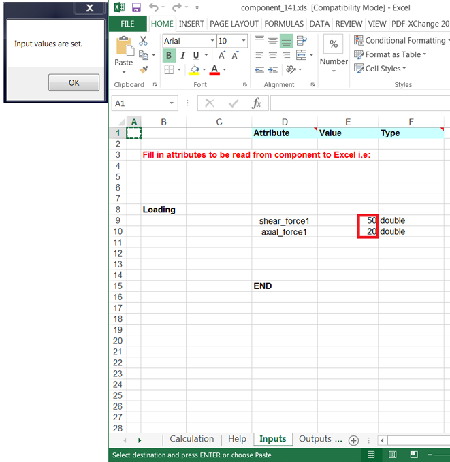Open the REVIEW ribbon tab
Image resolution: width=450 pixels, height=462 pixels.
click(x=349, y=24)
